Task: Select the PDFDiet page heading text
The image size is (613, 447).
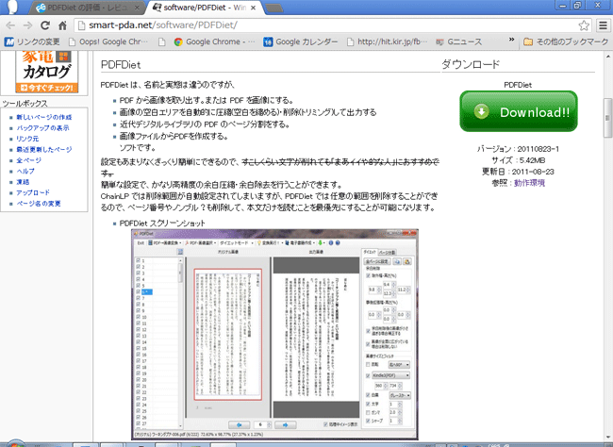Action: tap(121, 64)
